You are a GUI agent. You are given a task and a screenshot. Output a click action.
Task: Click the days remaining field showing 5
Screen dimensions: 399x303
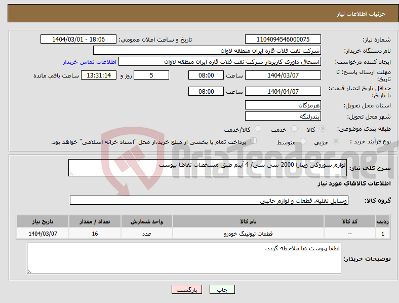click(151, 75)
